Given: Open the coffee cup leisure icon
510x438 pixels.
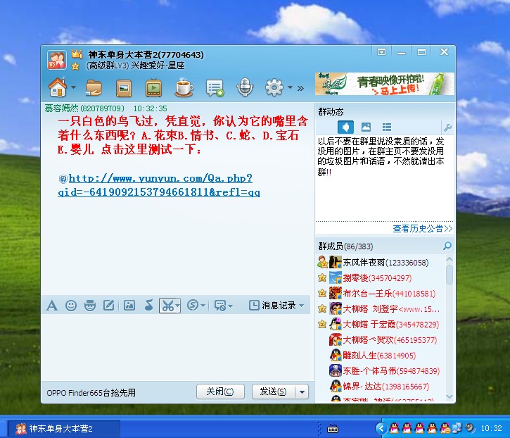Looking at the screenshot, I should (184, 87).
